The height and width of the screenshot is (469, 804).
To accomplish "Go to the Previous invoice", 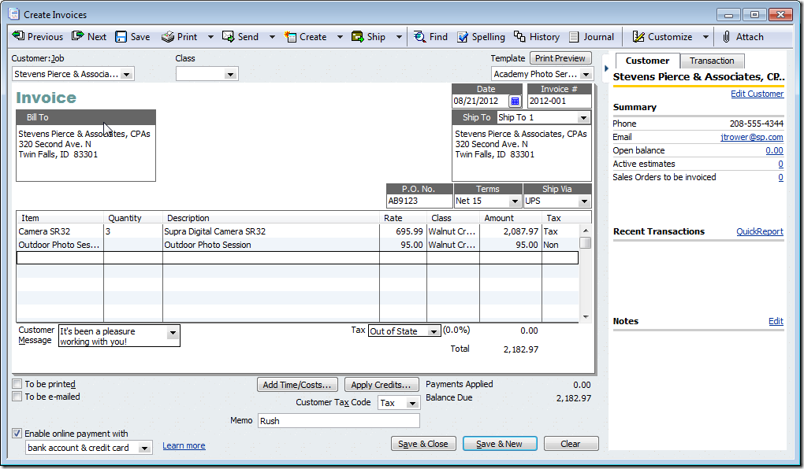I will (x=36, y=36).
